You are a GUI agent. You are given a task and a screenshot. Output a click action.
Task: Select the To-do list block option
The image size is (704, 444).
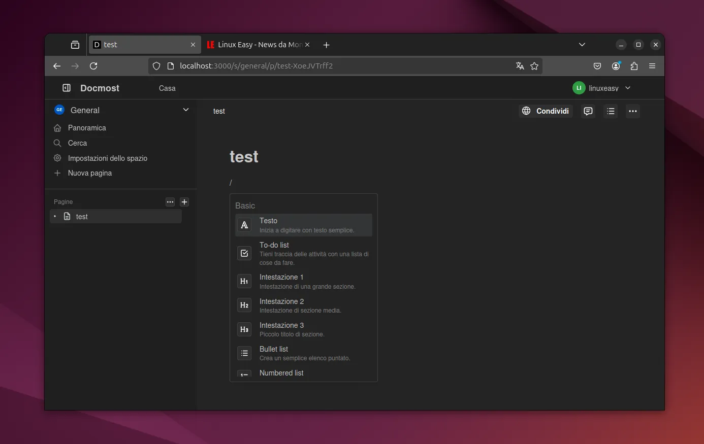coord(303,253)
